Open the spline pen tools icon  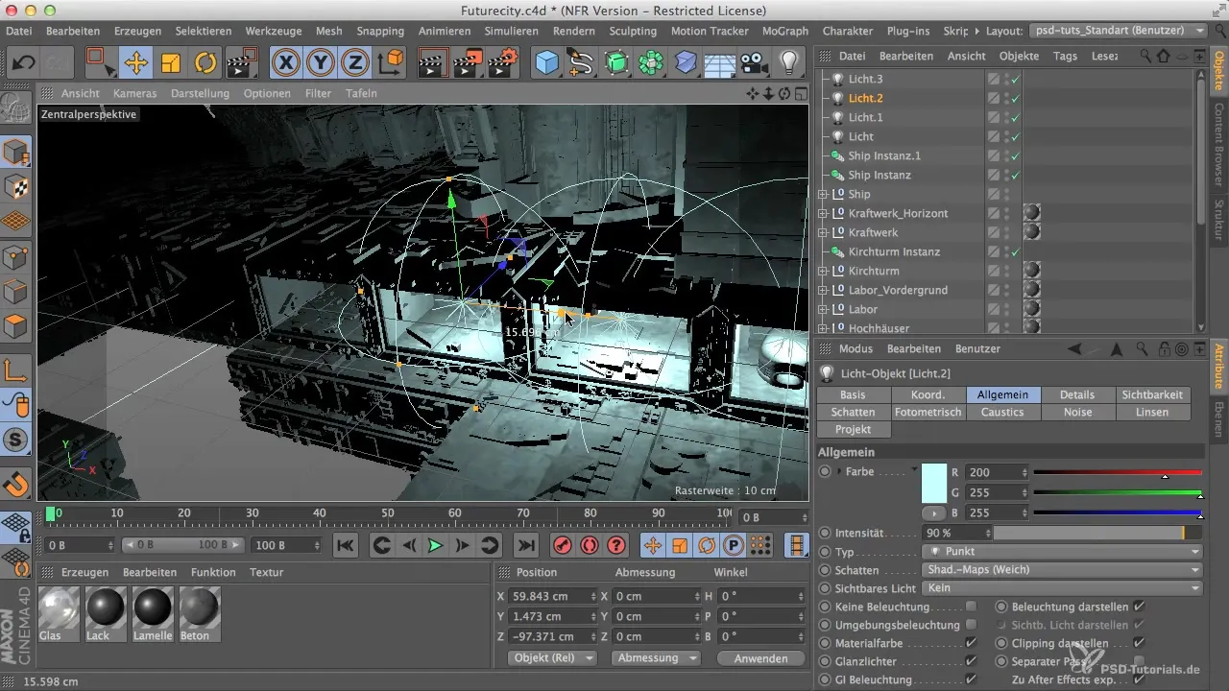click(x=582, y=63)
